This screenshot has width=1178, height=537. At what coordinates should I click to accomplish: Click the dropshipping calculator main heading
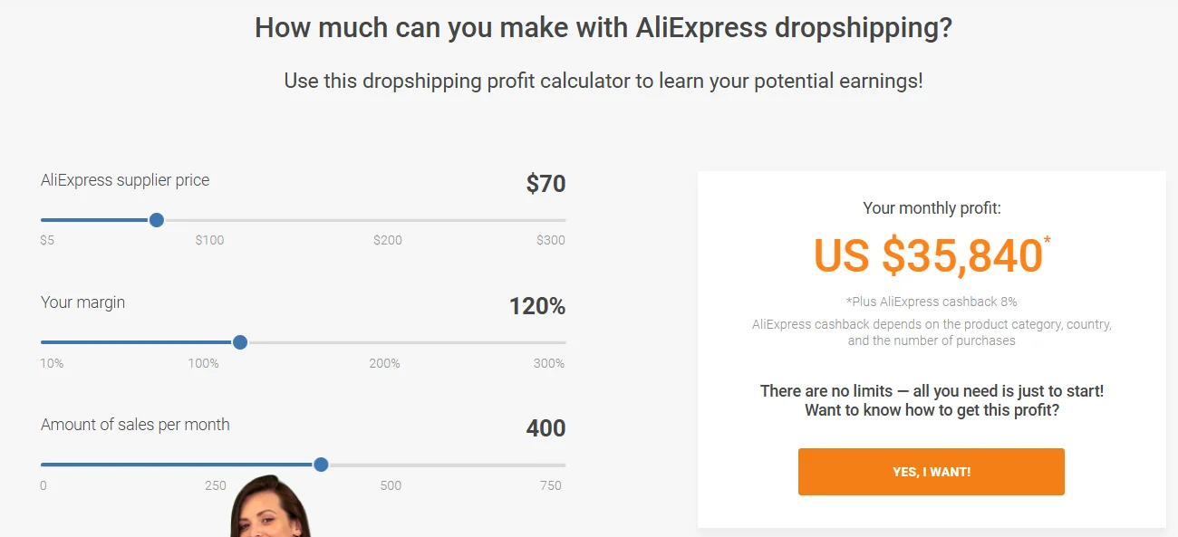603,27
